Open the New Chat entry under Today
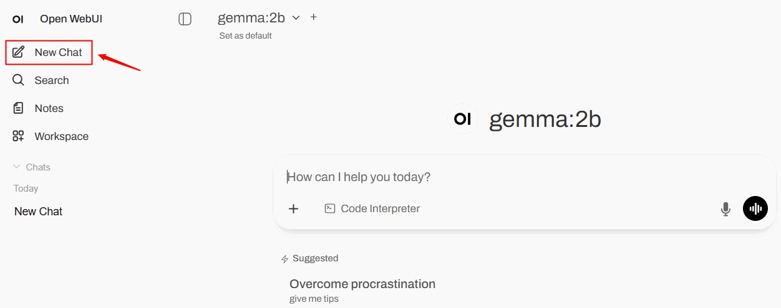The height and width of the screenshot is (308, 781). coord(39,212)
